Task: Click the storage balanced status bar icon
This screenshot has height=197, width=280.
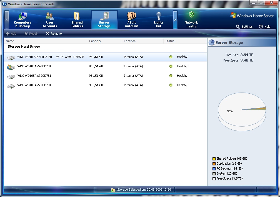Action: 113,190
